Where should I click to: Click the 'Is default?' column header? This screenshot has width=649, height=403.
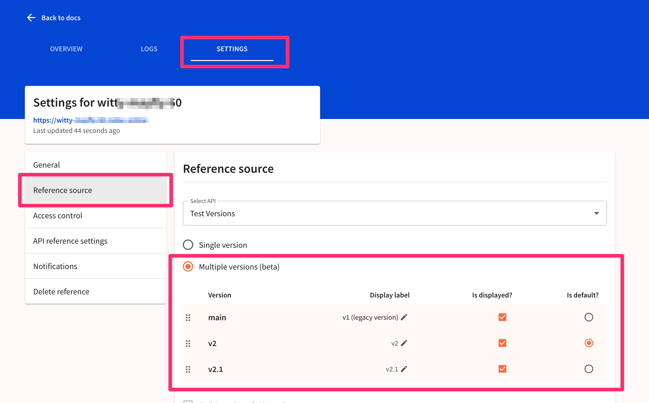(582, 295)
